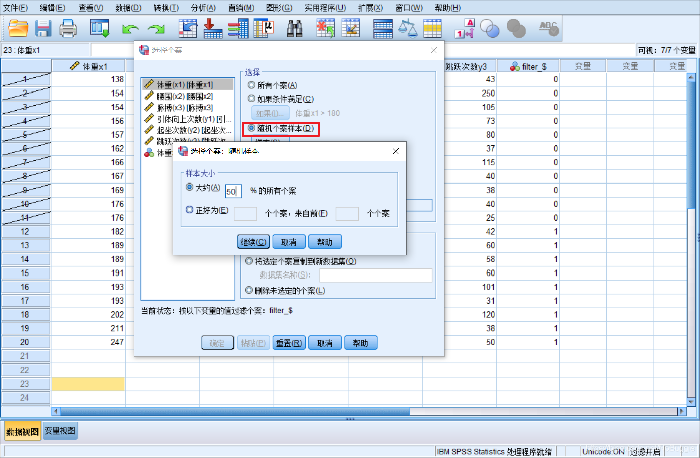Image resolution: width=700 pixels, height=458 pixels.
Task: Click the Show all variables gray circles icon
Action: (x=516, y=29)
